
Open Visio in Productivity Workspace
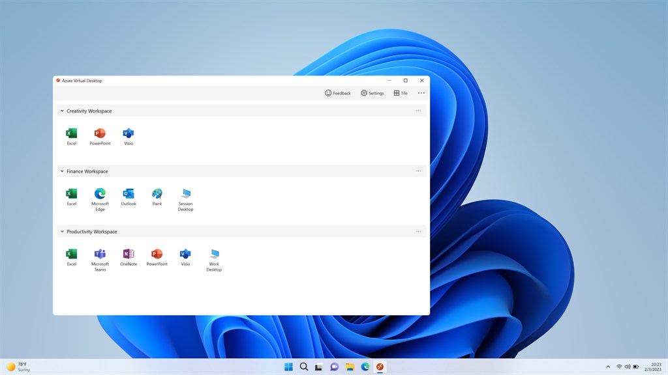(x=185, y=257)
